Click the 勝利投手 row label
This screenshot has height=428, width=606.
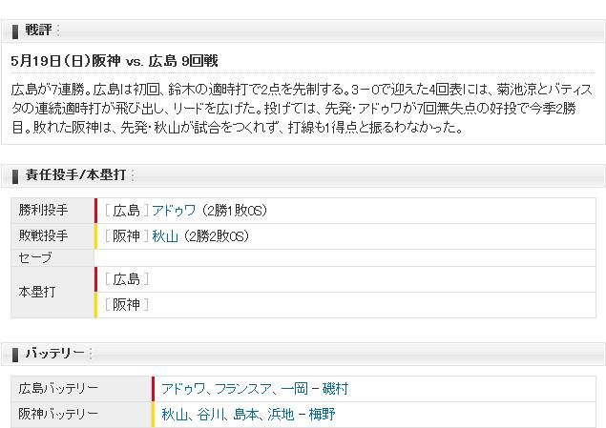tap(43, 211)
